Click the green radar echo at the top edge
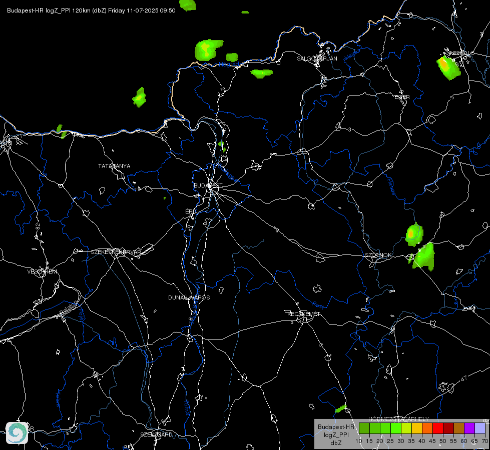 tap(188, 5)
